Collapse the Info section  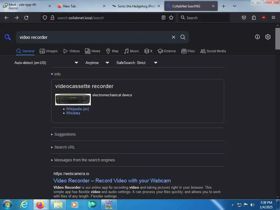56,74
